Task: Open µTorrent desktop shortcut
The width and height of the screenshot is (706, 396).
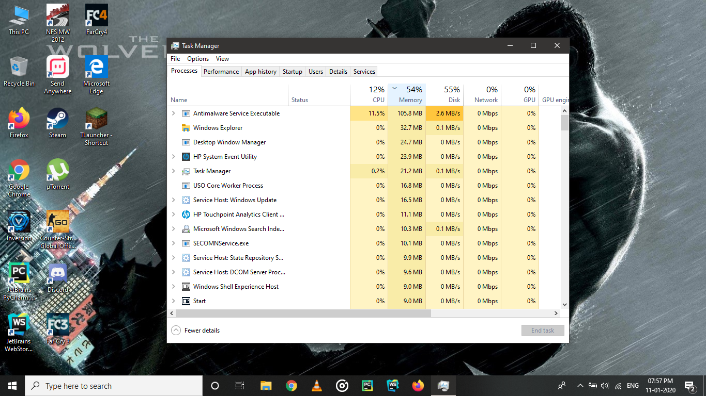Action: click(x=57, y=175)
